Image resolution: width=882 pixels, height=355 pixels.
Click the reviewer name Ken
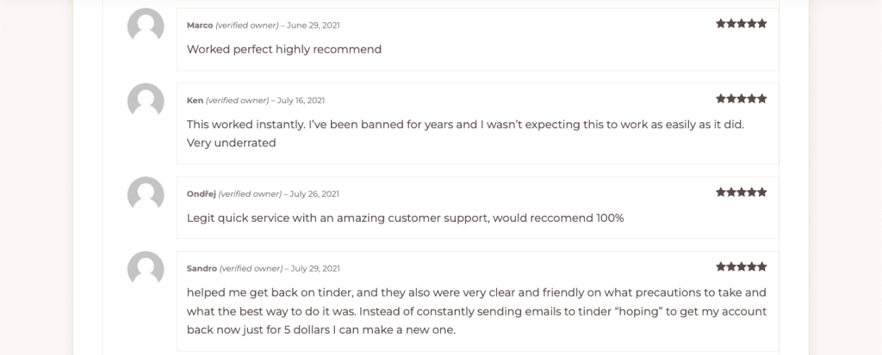click(195, 101)
